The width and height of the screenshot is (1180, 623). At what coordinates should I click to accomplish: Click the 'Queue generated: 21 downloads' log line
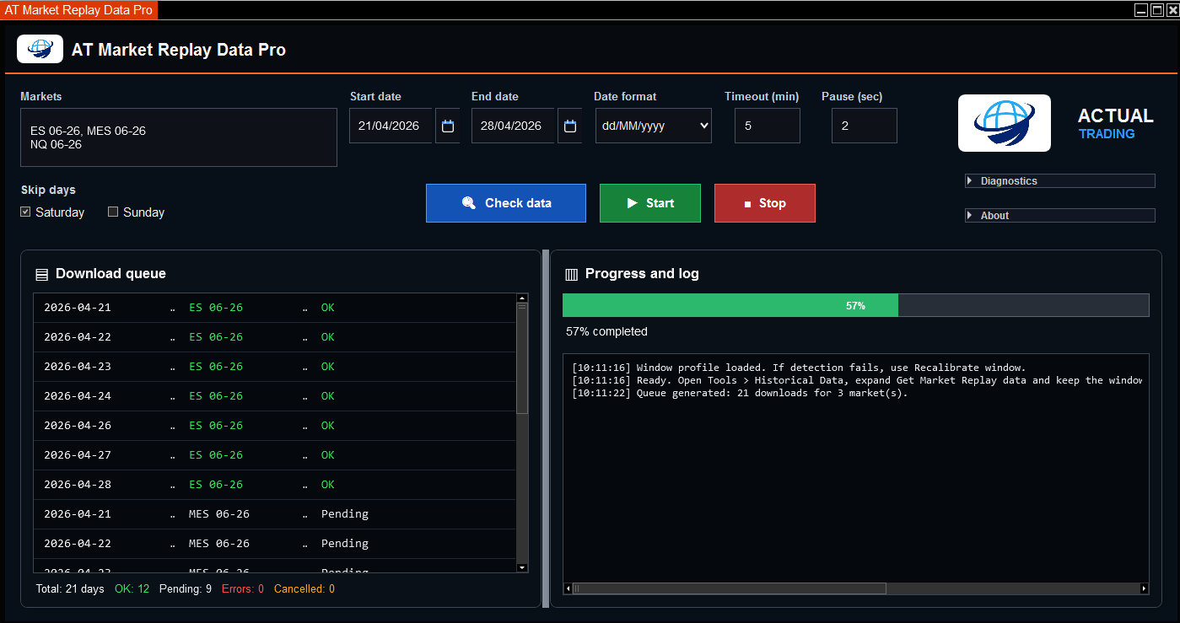click(740, 393)
